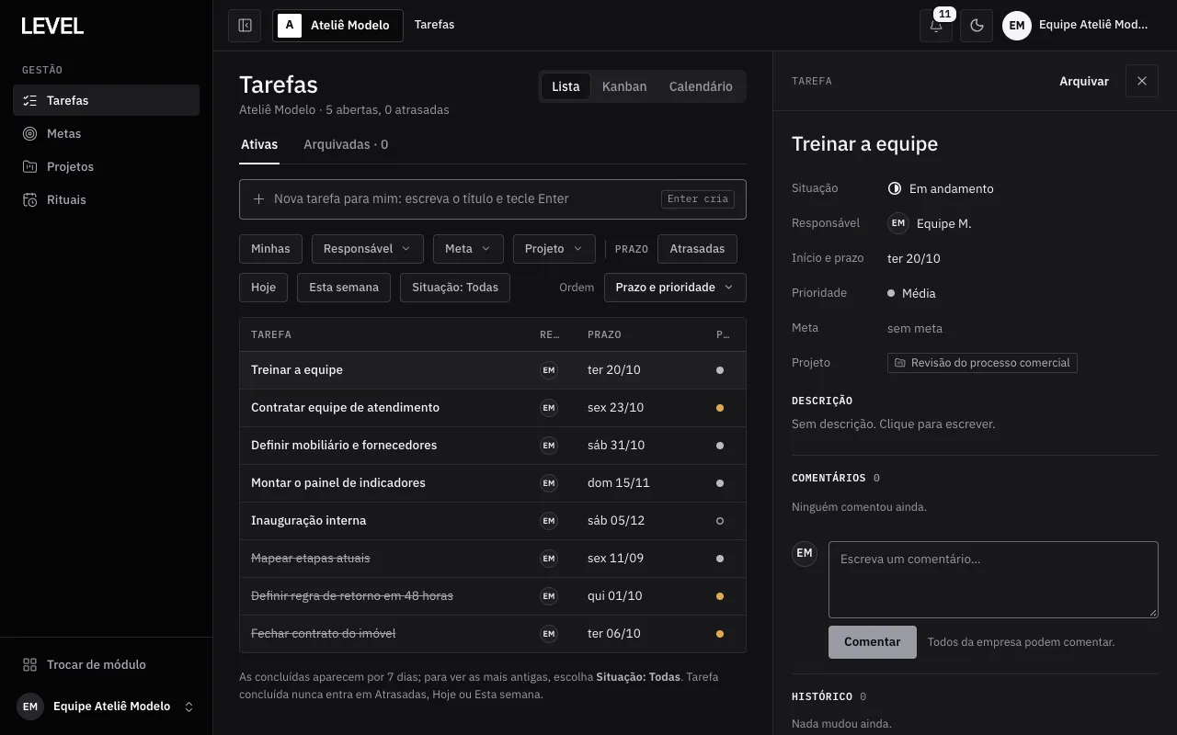The width and height of the screenshot is (1177, 735).
Task: Click the orange priority dot of Fechar contrato do imóvel
Action: coord(720,634)
